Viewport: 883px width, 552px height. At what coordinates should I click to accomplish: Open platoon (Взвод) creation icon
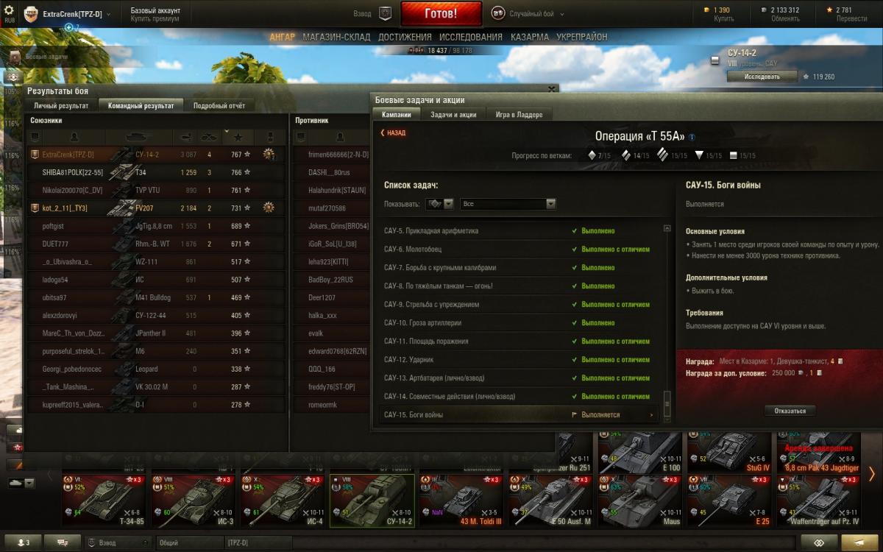[x=385, y=13]
